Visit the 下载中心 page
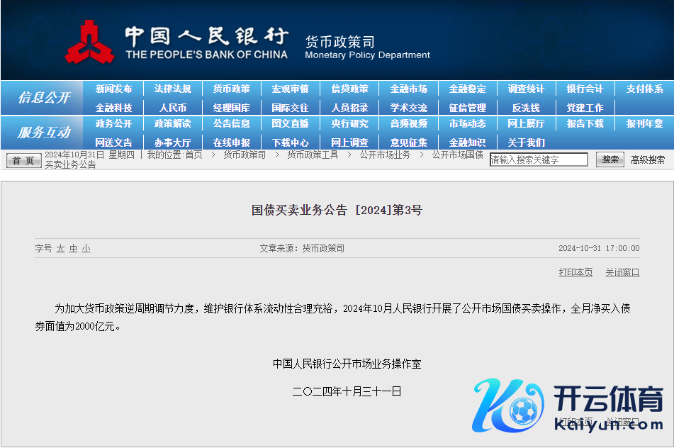Image resolution: width=674 pixels, height=448 pixels. [x=290, y=142]
